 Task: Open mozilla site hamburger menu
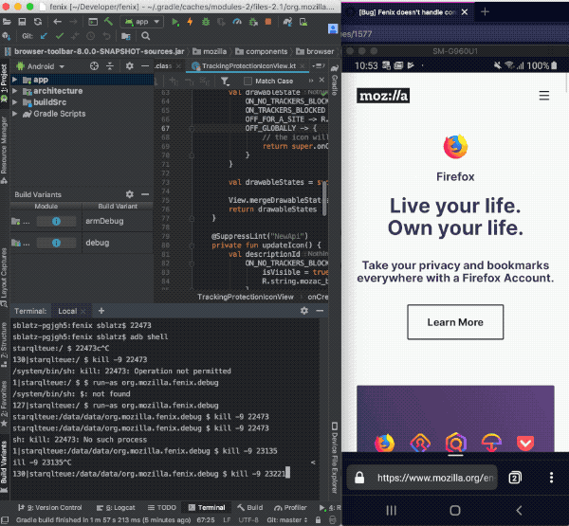click(544, 96)
